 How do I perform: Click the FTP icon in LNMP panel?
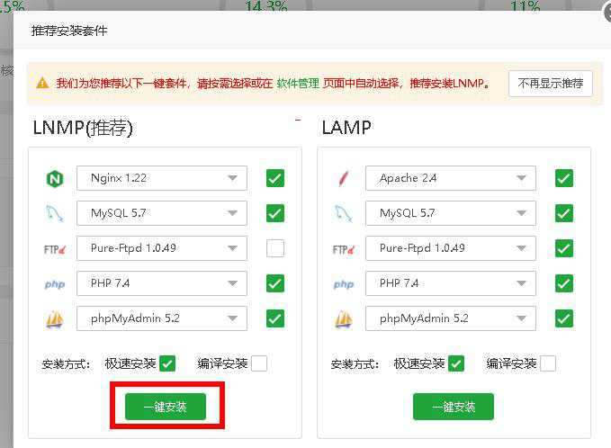pyautogui.click(x=55, y=249)
